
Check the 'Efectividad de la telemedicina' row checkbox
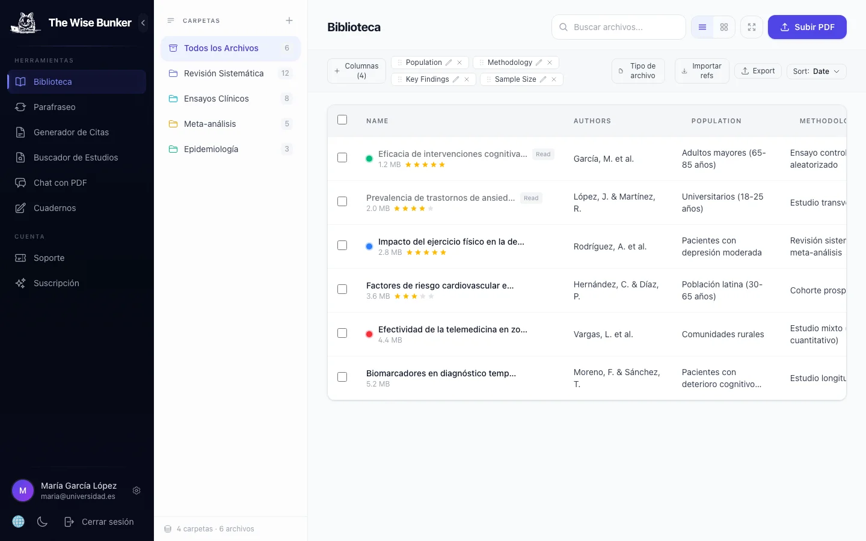tap(342, 333)
